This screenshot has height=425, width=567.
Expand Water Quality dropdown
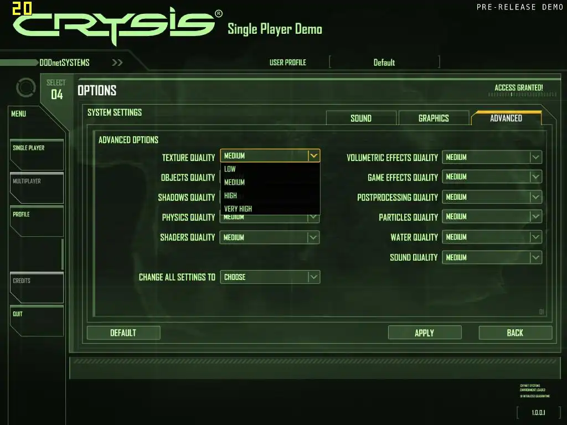pyautogui.click(x=492, y=237)
